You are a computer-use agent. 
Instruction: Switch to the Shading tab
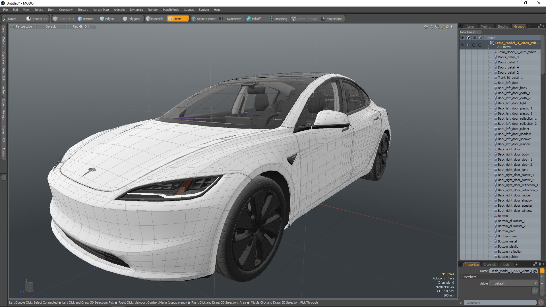502,26
